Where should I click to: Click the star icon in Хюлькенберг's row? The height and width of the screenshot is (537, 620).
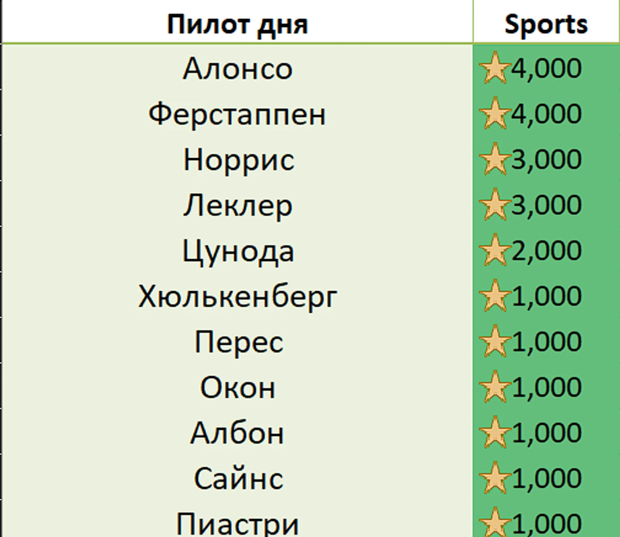click(x=494, y=296)
